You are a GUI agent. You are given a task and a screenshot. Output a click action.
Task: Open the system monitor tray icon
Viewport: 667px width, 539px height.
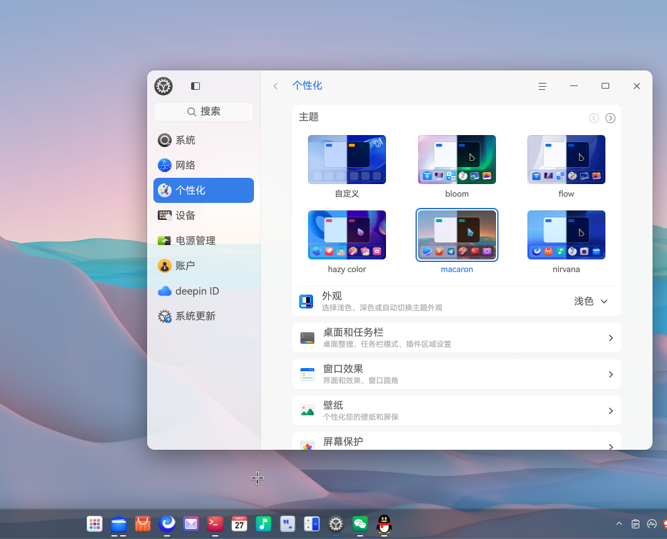(x=652, y=524)
